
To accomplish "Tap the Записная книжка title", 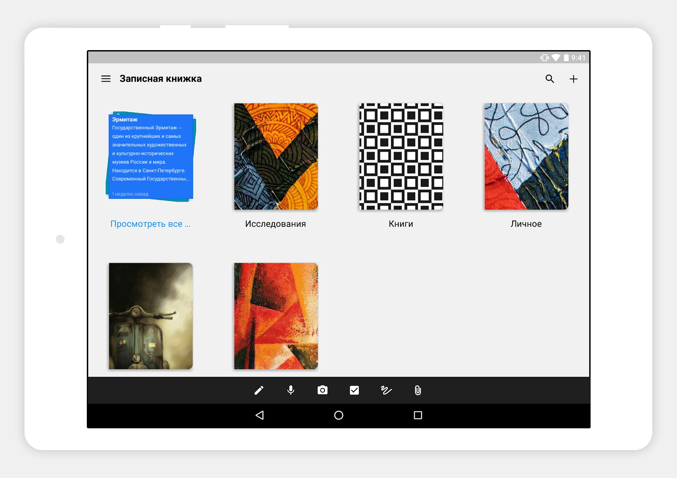I will 160,79.
